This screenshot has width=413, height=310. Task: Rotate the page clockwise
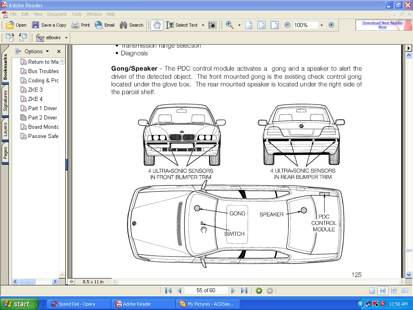pos(10,38)
